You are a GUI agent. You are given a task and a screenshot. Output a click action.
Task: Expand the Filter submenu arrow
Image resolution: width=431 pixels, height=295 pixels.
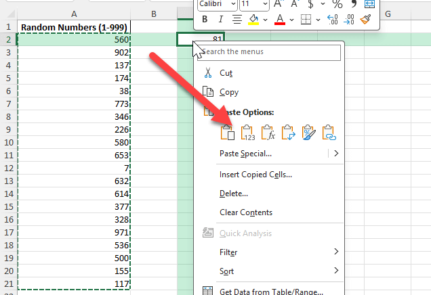point(336,252)
